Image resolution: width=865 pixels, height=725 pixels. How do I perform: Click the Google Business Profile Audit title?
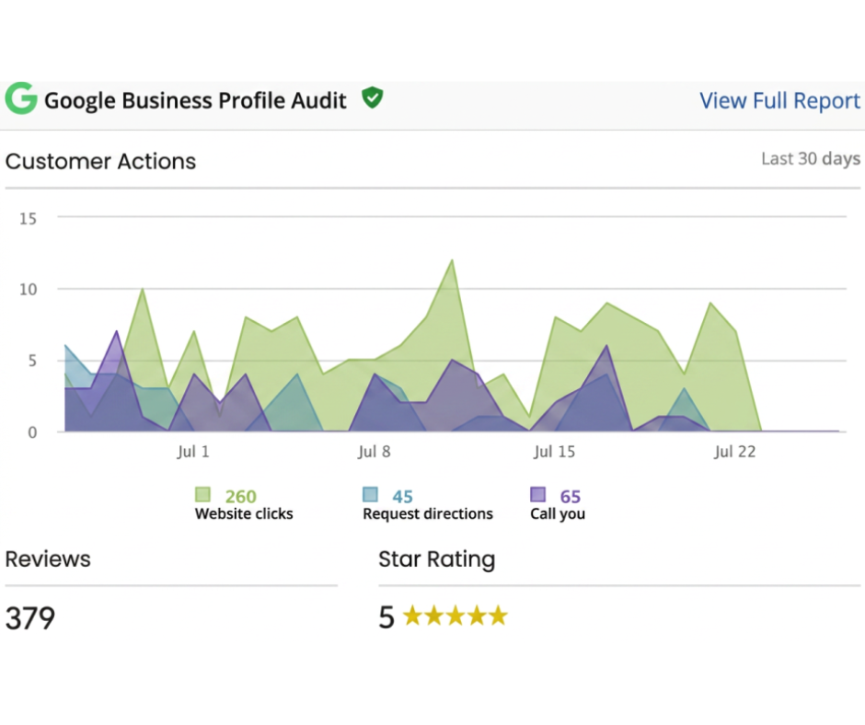coord(195,101)
